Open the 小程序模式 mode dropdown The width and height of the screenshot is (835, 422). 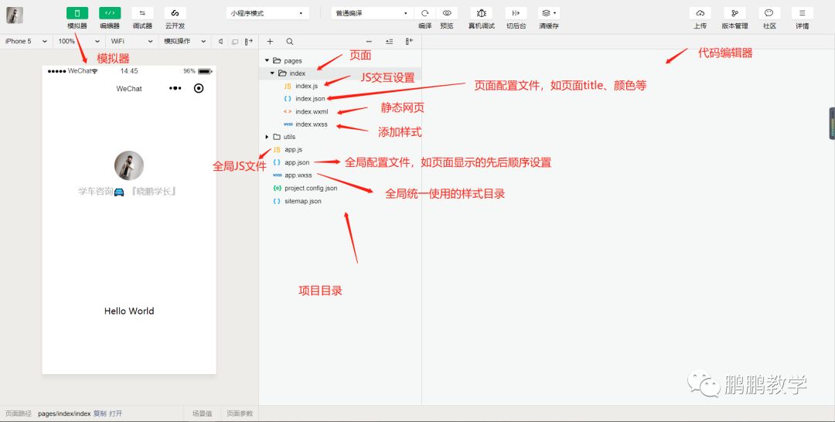pos(268,13)
